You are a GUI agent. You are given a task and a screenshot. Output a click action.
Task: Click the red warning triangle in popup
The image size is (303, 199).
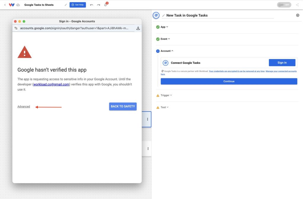tap(25, 52)
